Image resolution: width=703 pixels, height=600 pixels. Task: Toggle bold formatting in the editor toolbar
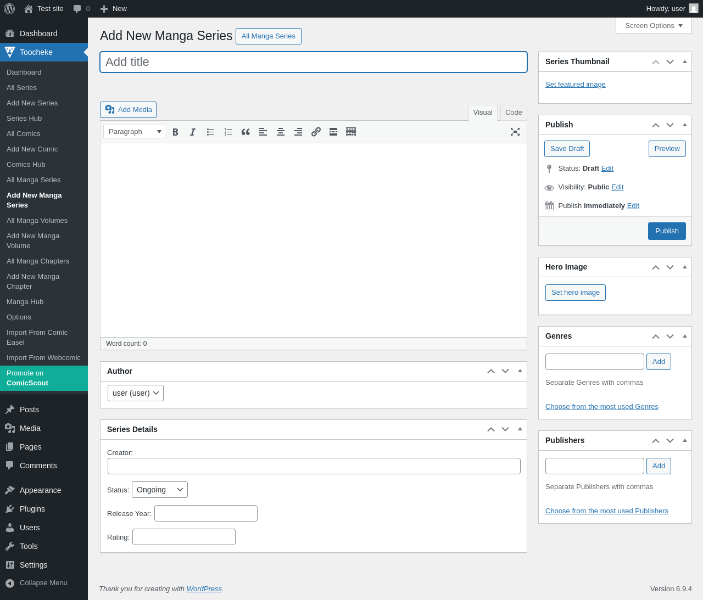(x=175, y=132)
